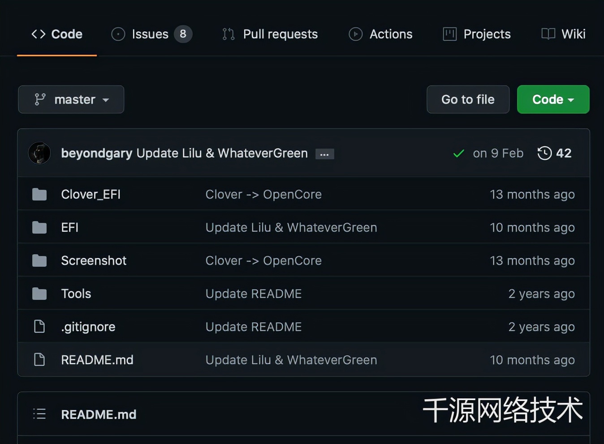Click the Wiki book icon
The image size is (604, 444).
pyautogui.click(x=548, y=34)
